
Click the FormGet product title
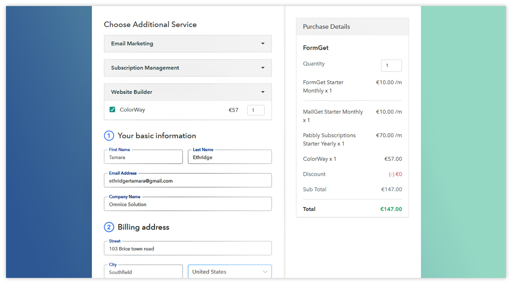point(315,48)
